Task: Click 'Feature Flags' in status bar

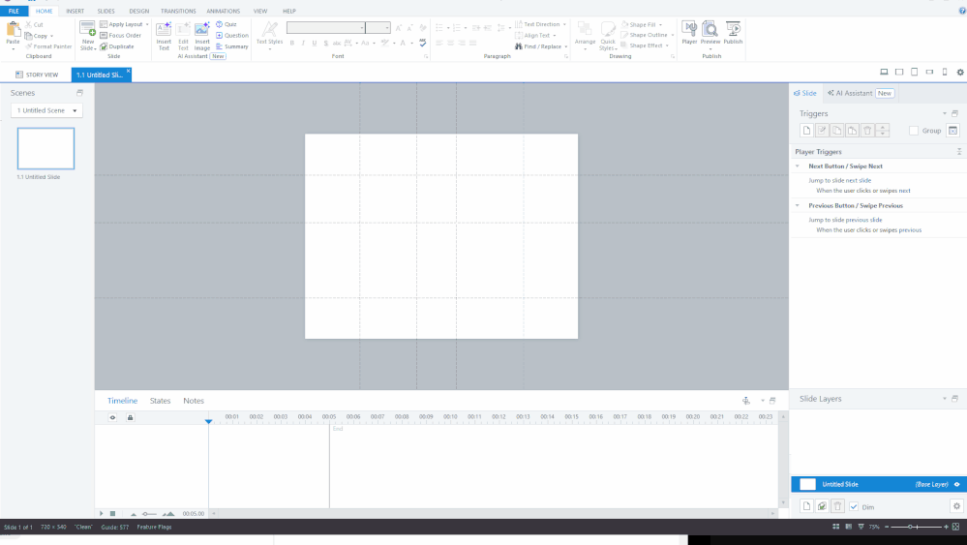Action: tap(154, 528)
